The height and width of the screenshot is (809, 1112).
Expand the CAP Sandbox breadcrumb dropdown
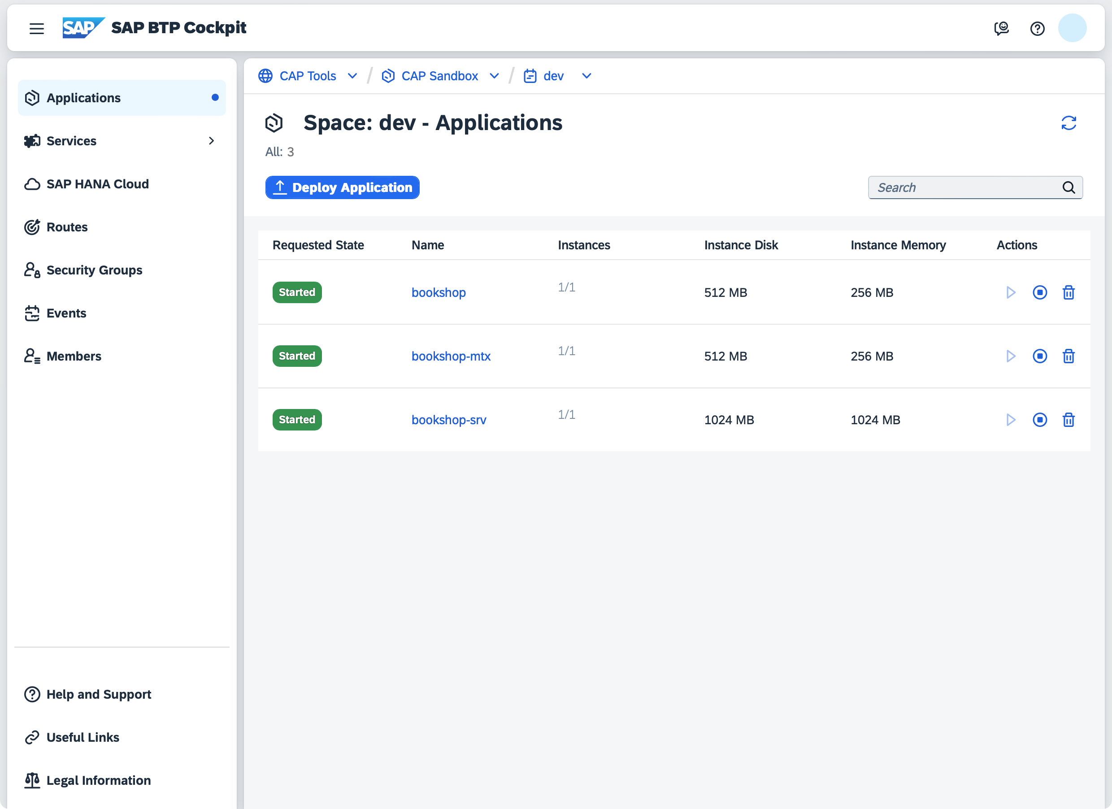(494, 76)
